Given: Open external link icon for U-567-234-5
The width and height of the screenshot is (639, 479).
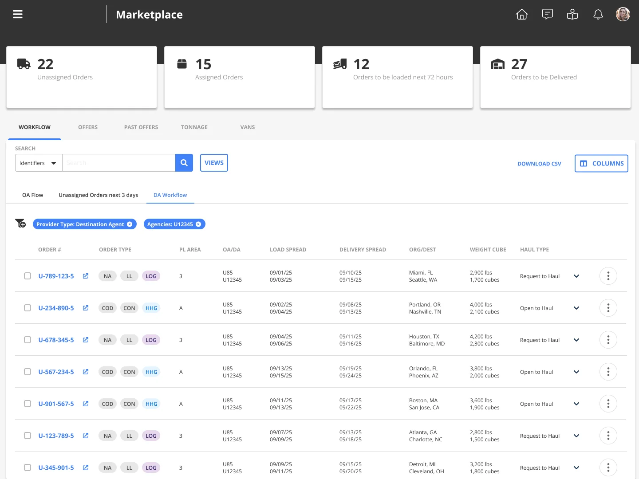Looking at the screenshot, I should 86,372.
